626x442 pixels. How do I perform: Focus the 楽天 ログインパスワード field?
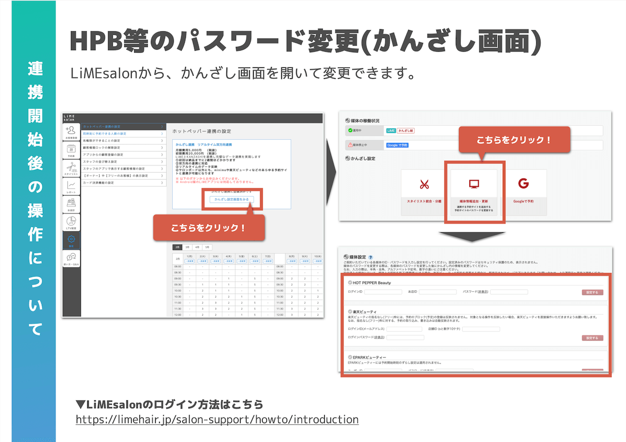pos(405,338)
